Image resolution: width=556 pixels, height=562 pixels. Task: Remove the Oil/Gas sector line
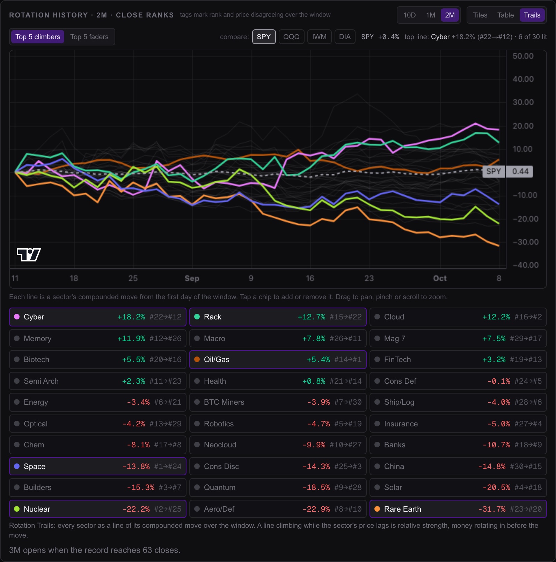tap(278, 360)
